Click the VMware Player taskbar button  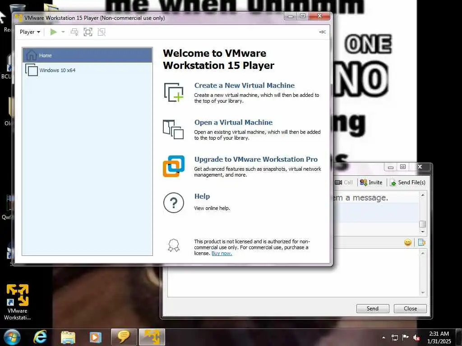point(152,337)
